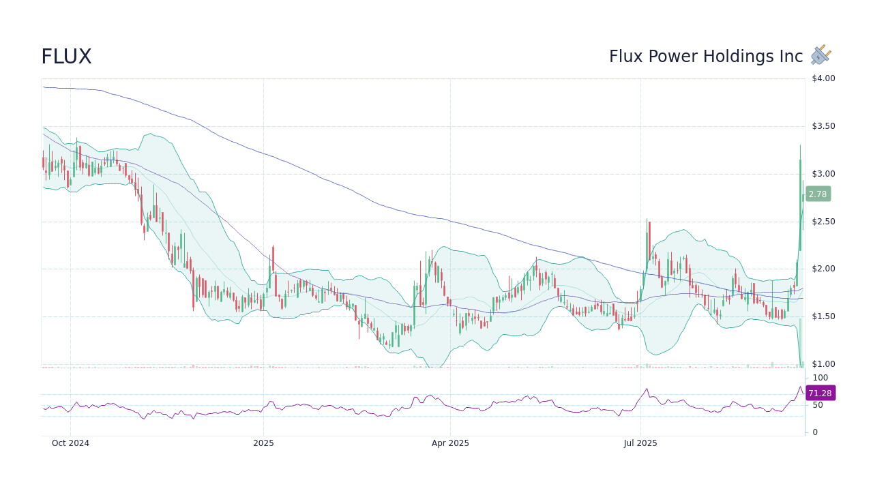The height and width of the screenshot is (491, 873).
Task: Select the green 2.78 current price badge
Action: [817, 194]
